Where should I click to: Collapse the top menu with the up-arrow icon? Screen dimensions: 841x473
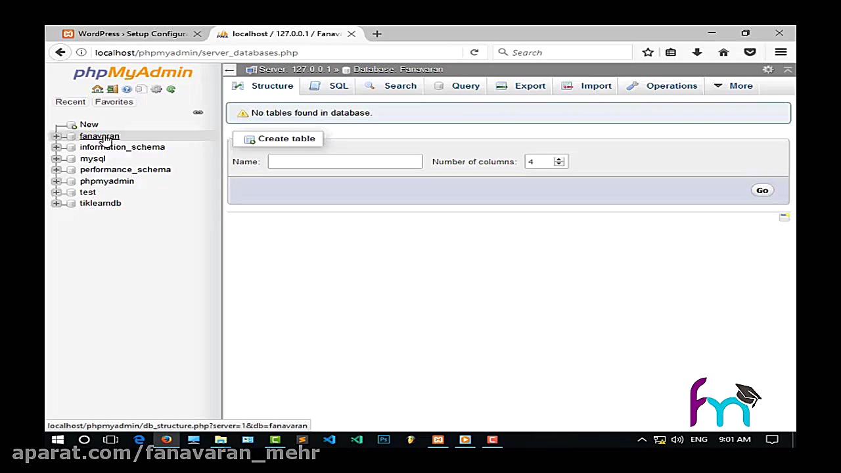[x=788, y=69]
